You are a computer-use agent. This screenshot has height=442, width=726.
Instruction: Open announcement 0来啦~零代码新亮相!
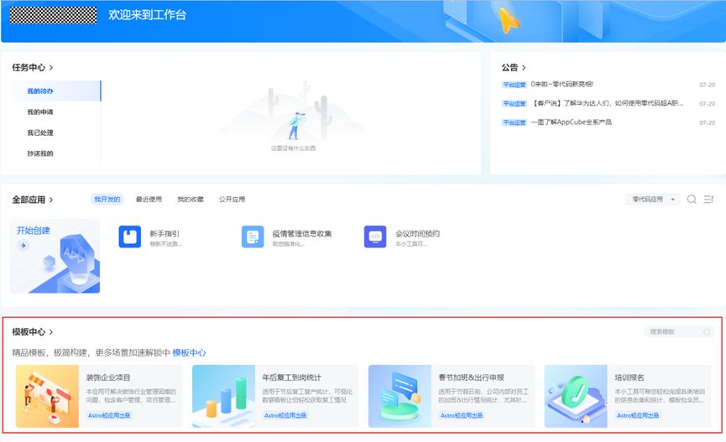(561, 84)
